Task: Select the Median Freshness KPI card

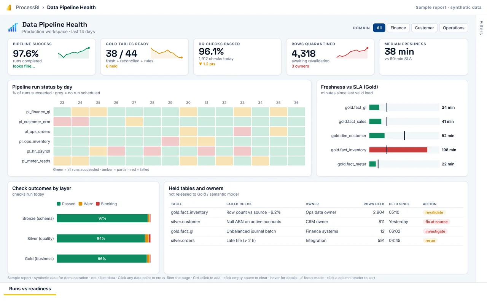Action: [x=423, y=57]
